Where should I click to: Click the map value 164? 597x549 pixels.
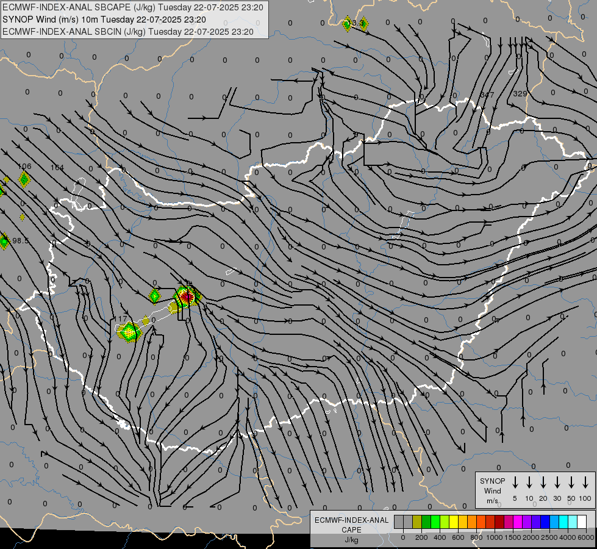pyautogui.click(x=57, y=168)
